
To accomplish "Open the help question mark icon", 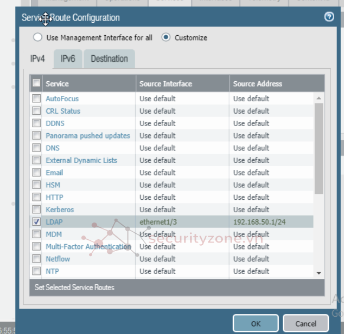I will [329, 17].
